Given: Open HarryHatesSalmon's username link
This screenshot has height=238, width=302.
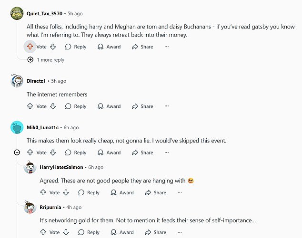Looking at the screenshot, I should click(x=61, y=167).
